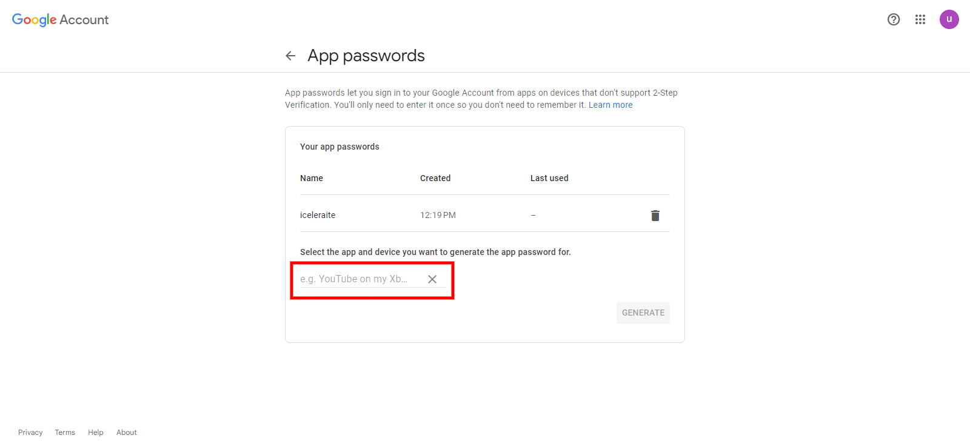Open the purple account avatar menu

(949, 19)
